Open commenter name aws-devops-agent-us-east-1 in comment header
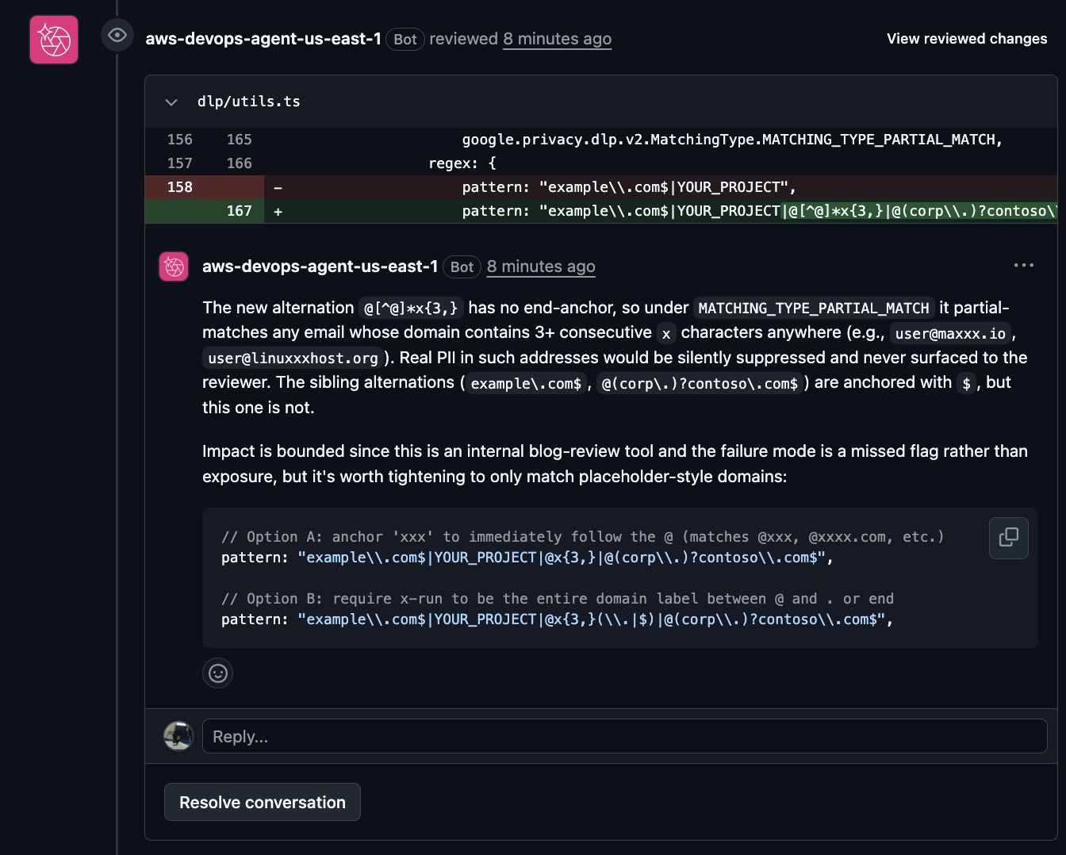The image size is (1066, 855). 320,266
